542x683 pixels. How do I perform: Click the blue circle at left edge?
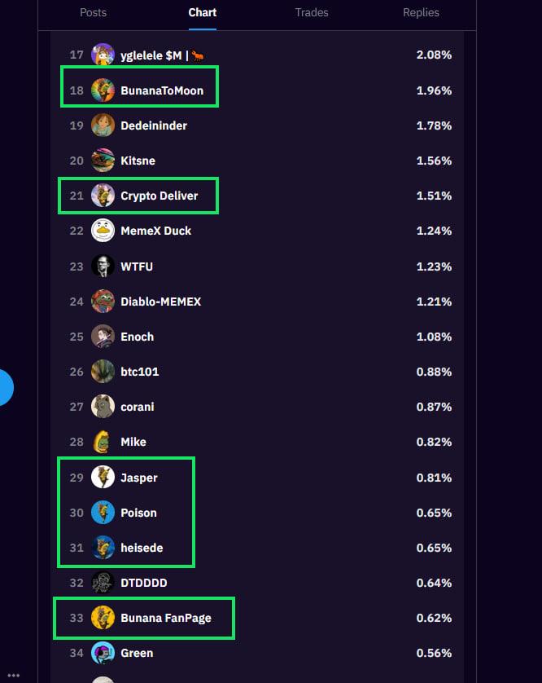pyautogui.click(x=4, y=386)
